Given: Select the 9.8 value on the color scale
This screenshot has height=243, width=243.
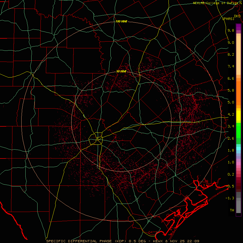Looking at the screenshot, I should click(x=231, y=30).
